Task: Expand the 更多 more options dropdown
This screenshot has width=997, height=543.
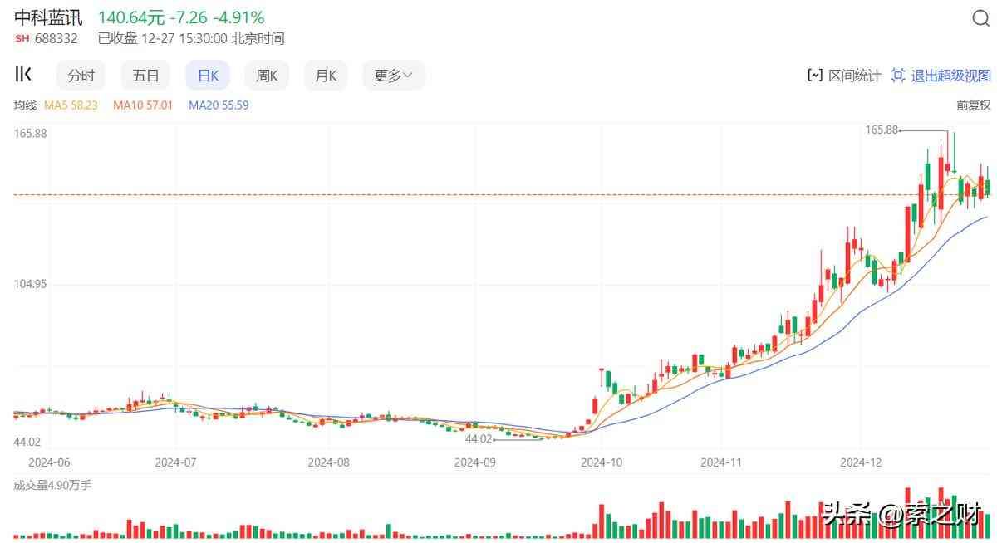Action: (x=393, y=76)
